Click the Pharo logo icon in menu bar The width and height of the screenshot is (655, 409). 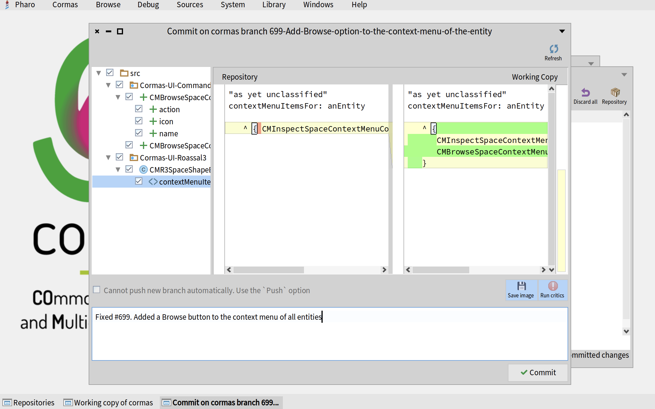pyautogui.click(x=7, y=5)
